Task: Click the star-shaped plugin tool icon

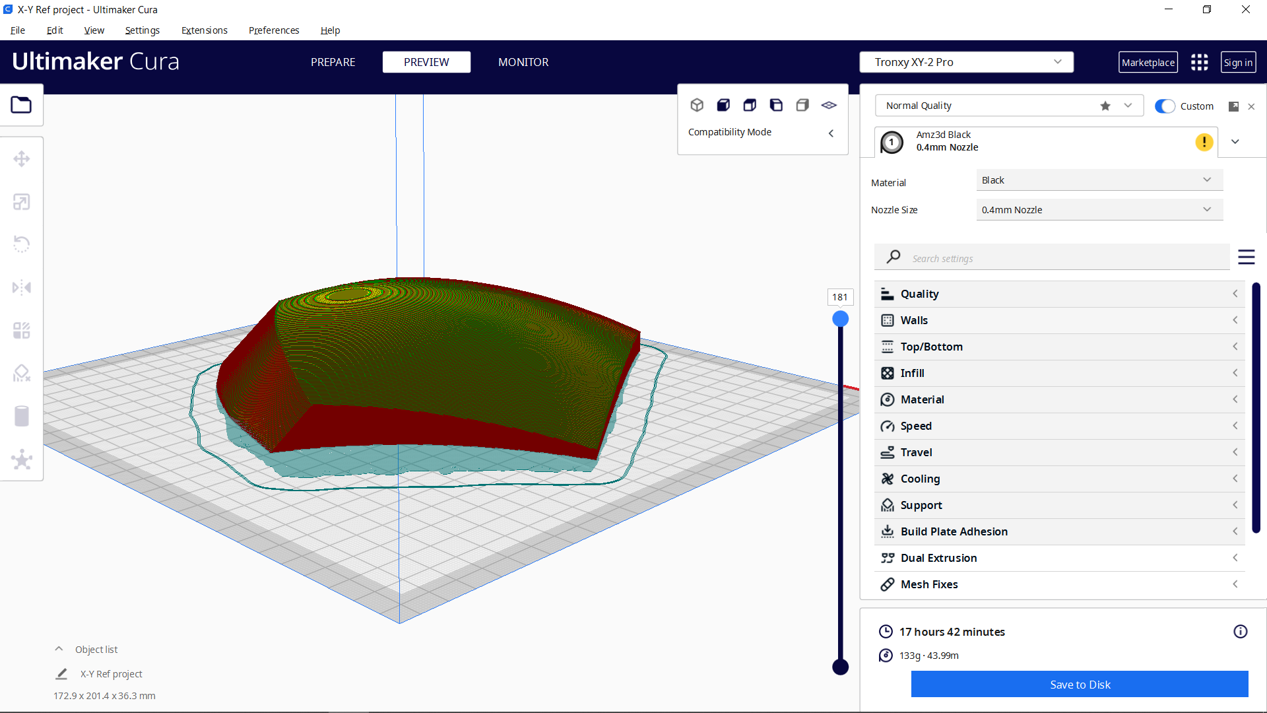Action: tap(21, 459)
